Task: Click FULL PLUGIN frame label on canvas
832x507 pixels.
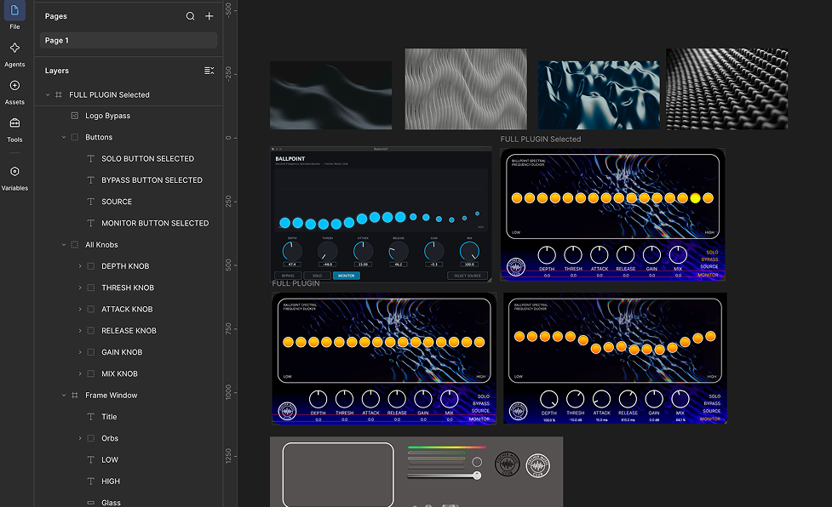Action: [296, 283]
